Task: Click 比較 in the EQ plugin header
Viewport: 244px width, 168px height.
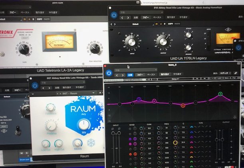Action: click(130, 75)
